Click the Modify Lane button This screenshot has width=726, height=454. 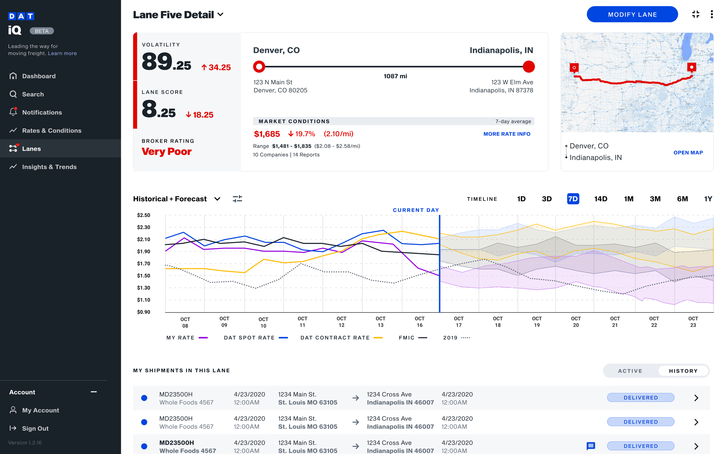pyautogui.click(x=632, y=14)
